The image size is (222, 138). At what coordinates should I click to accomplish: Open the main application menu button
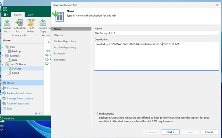click(x=6, y=15)
